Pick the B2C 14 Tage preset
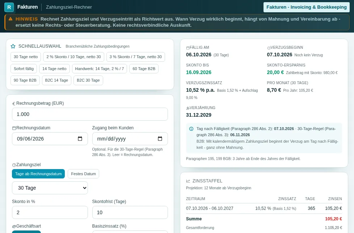This screenshot has height=233, width=354. [x=57, y=81]
